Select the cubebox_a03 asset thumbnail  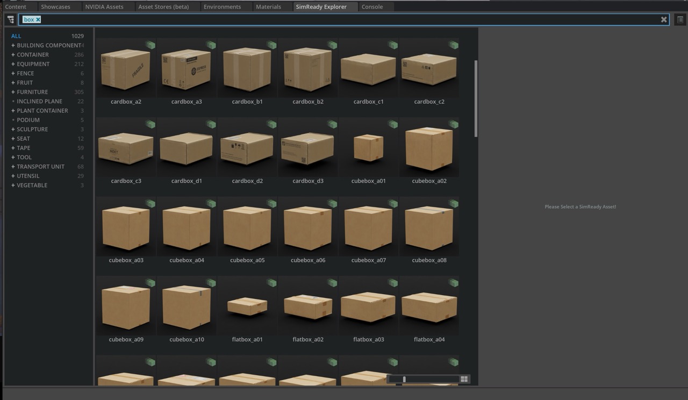coord(126,226)
